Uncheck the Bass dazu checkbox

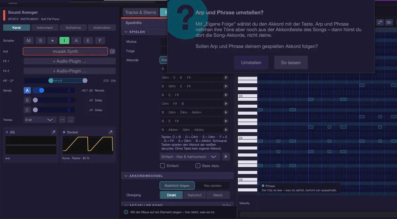pos(198,166)
